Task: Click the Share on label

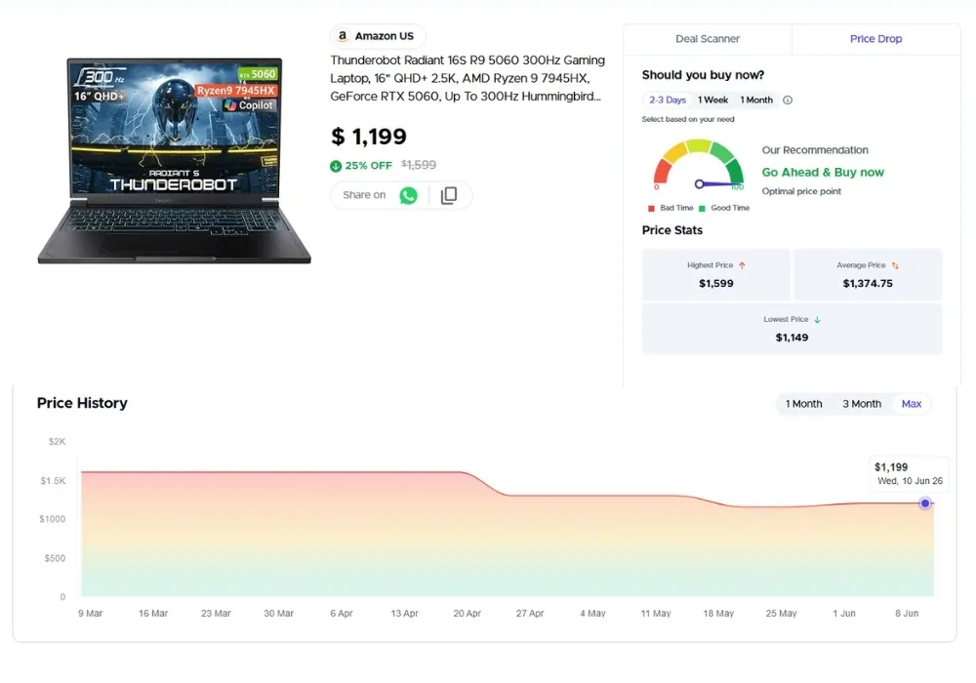Action: [x=364, y=195]
